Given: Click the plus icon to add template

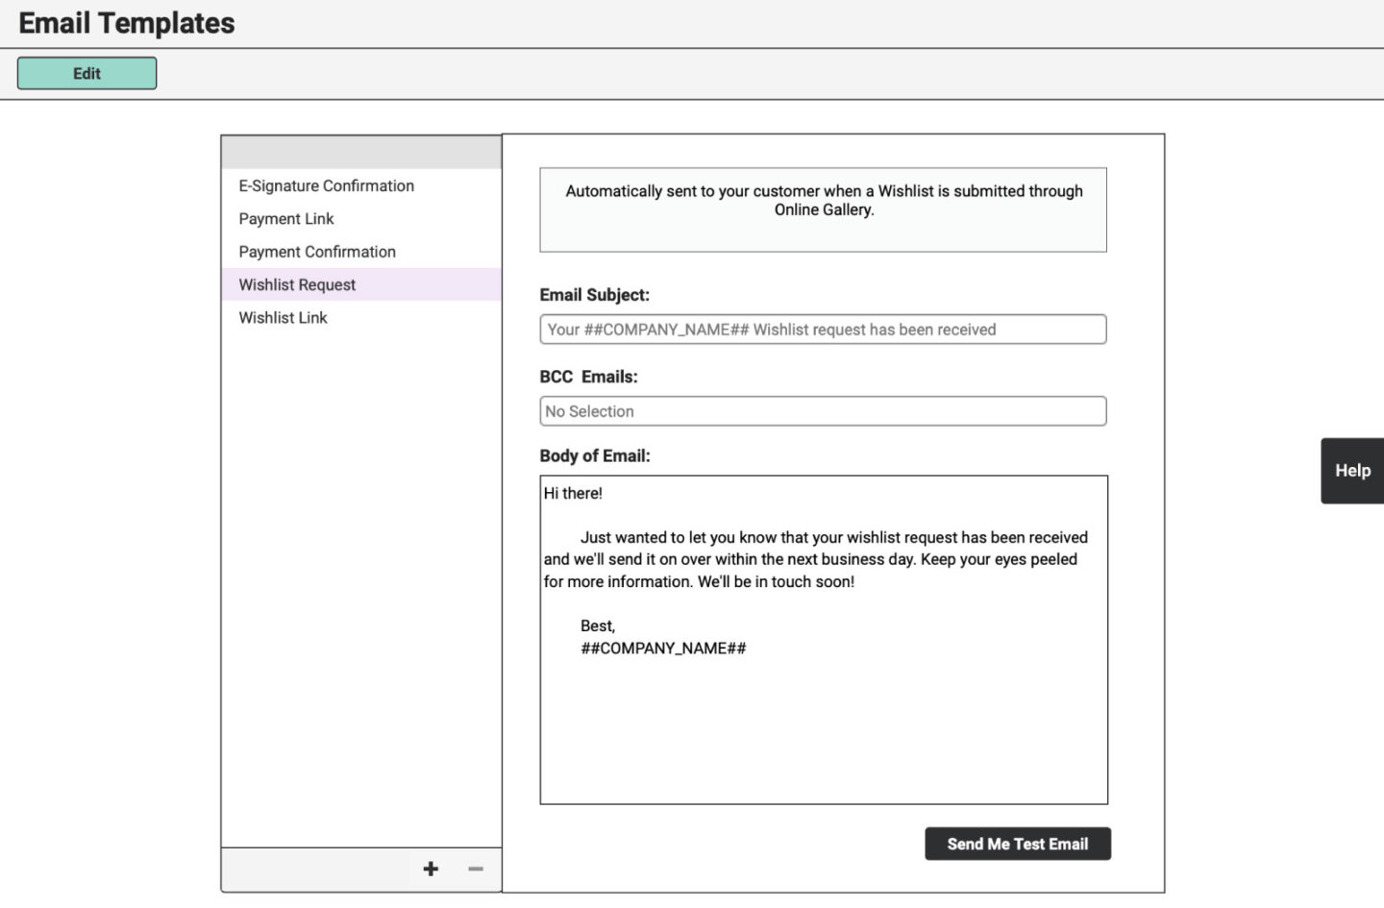Looking at the screenshot, I should coord(431,869).
